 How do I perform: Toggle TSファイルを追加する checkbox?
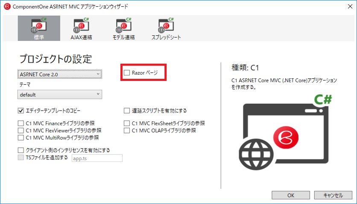(x=21, y=158)
